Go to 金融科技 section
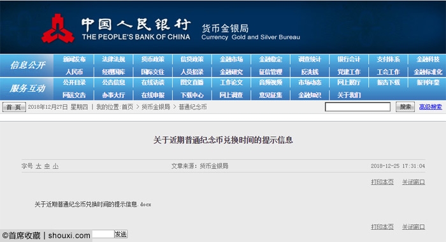Screen dimensions: 446x242 tap(428, 59)
